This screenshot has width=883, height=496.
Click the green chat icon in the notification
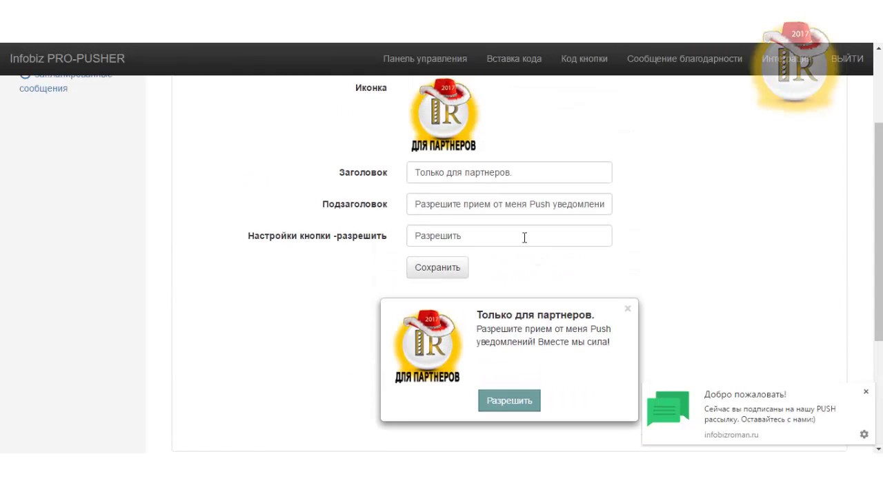668,407
